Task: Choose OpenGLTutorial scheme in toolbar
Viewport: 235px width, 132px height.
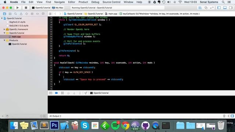Action: click(x=41, y=8)
